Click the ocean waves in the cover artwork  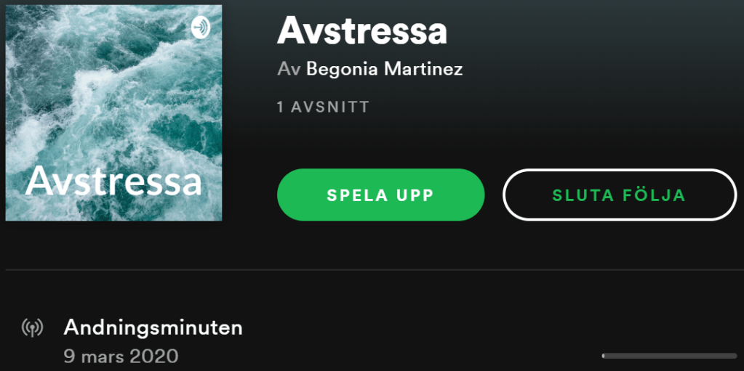pos(114,95)
